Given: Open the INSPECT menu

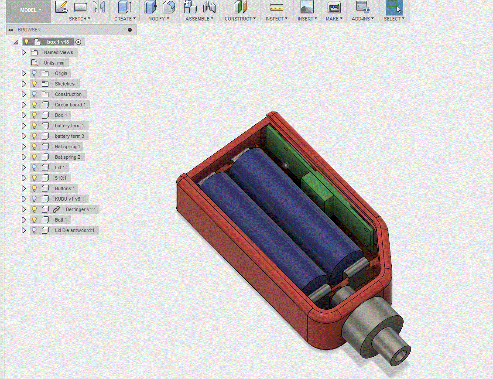Looking at the screenshot, I should [276, 19].
